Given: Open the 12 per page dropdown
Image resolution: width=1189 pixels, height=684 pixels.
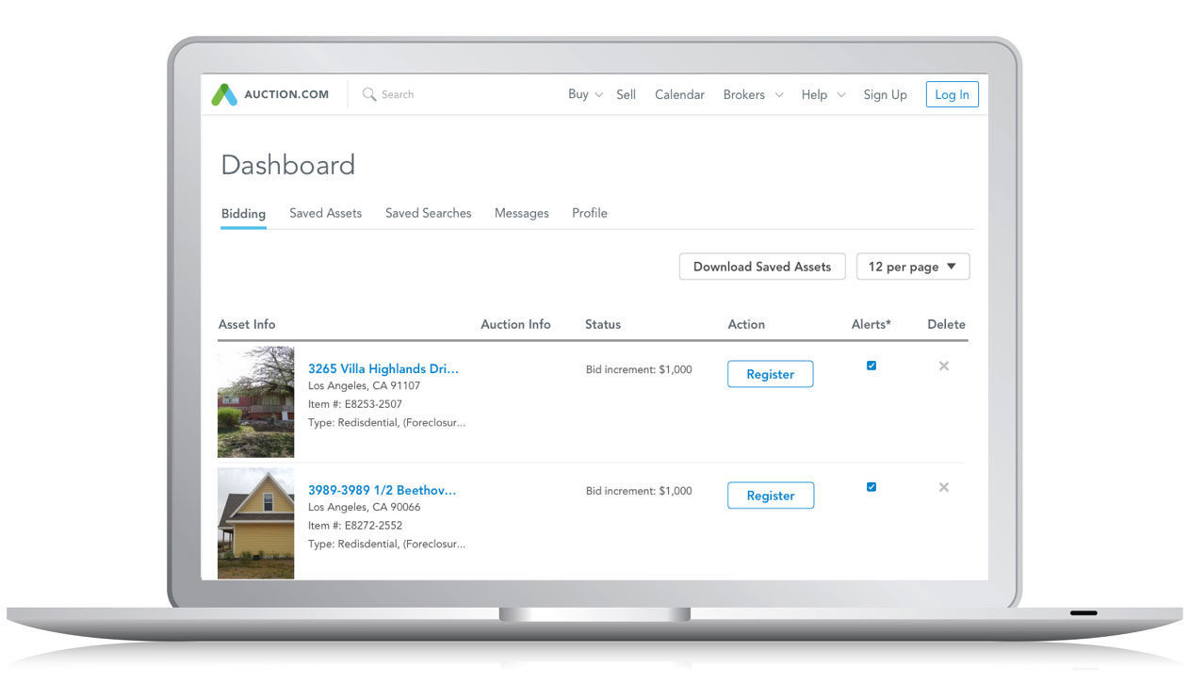Looking at the screenshot, I should point(912,267).
